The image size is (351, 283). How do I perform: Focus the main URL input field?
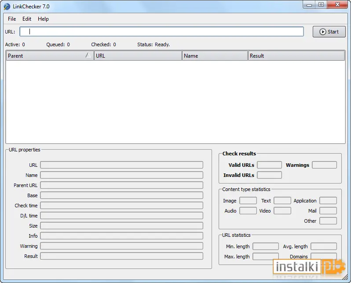point(161,32)
